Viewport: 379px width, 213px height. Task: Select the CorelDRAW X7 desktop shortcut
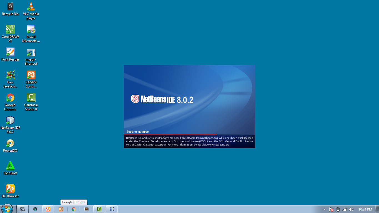pos(10,34)
